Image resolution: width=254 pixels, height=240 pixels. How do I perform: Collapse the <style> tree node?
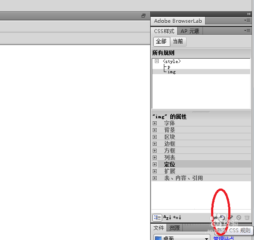(x=157, y=61)
